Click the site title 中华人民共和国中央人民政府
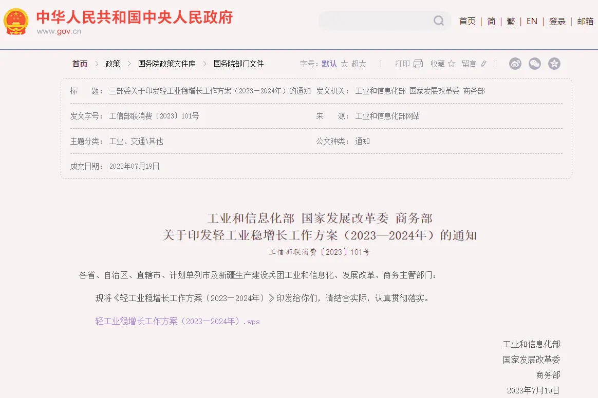The image size is (598, 398). [x=134, y=17]
